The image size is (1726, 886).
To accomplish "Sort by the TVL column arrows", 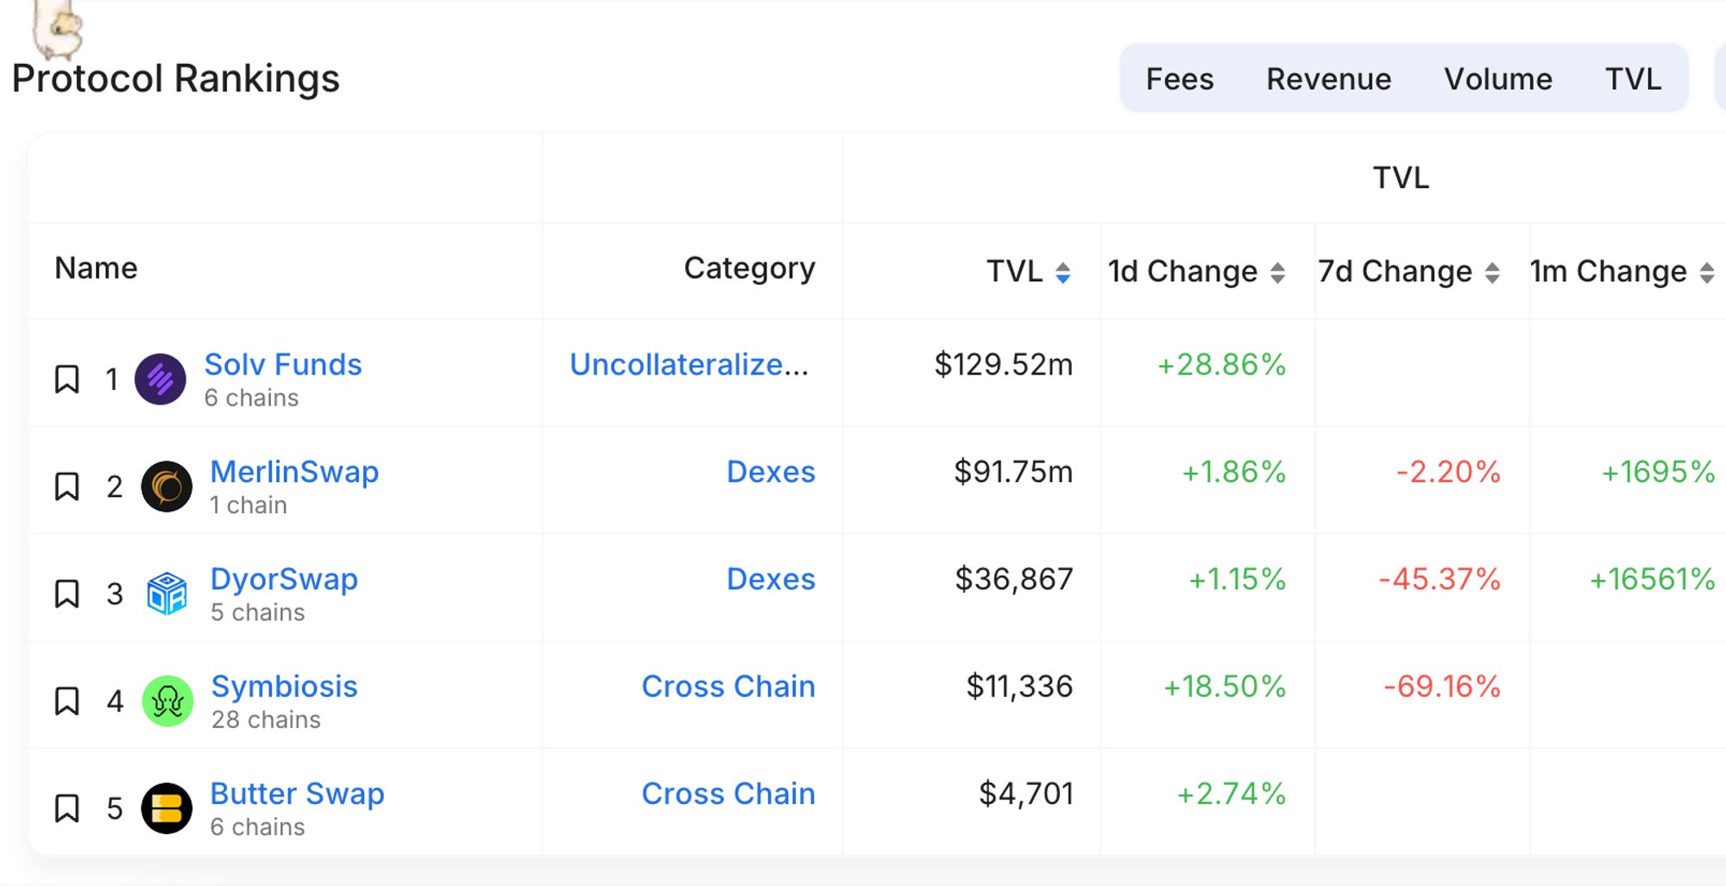I will [x=1063, y=273].
